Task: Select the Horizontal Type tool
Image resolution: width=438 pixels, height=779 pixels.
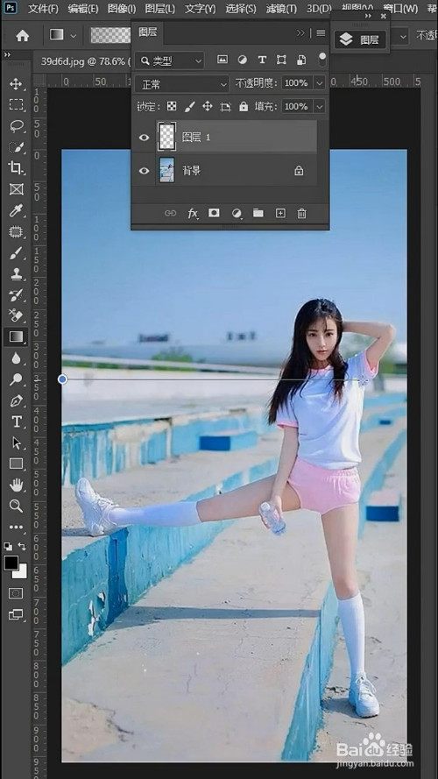Action: point(17,421)
